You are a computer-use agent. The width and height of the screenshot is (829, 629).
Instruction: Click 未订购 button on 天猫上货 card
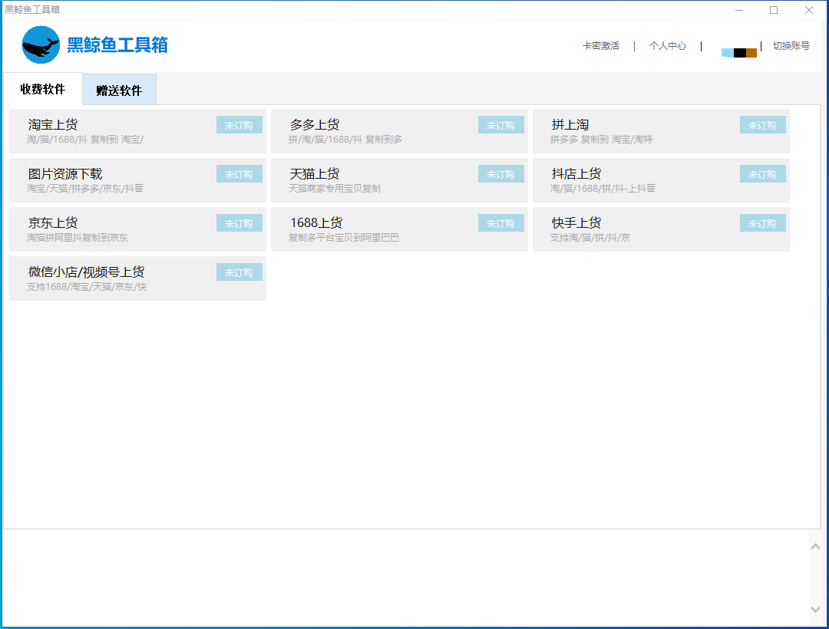click(500, 173)
